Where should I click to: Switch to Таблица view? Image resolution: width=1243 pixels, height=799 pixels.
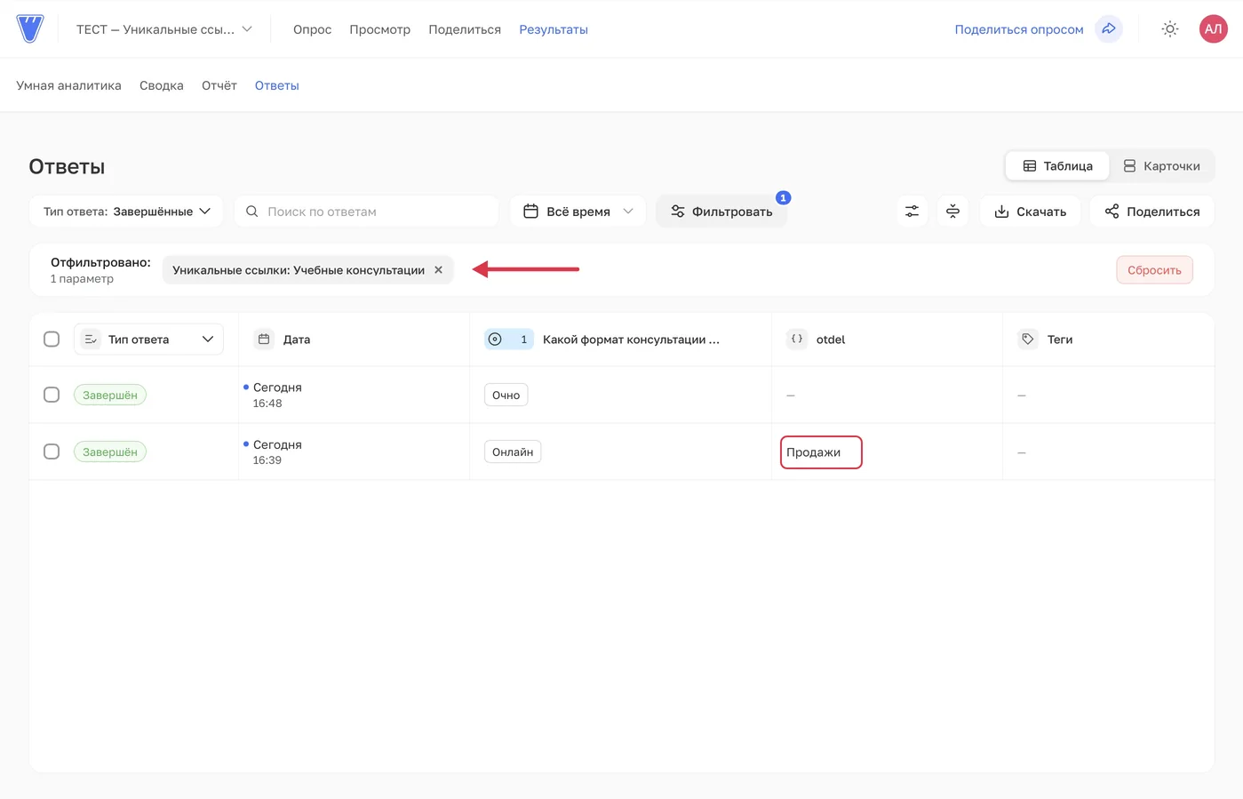[x=1057, y=166]
